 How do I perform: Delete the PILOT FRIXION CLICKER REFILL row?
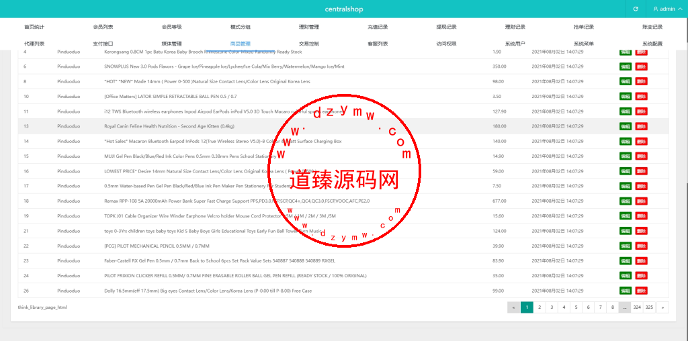pyautogui.click(x=641, y=276)
